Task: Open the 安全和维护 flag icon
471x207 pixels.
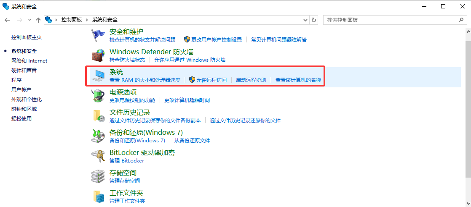Action: click(98, 35)
